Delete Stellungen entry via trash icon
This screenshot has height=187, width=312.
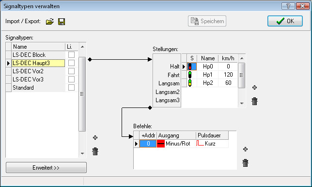(254, 101)
